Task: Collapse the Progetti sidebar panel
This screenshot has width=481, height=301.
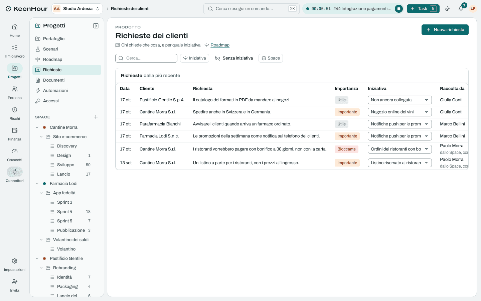Action: pos(96,26)
